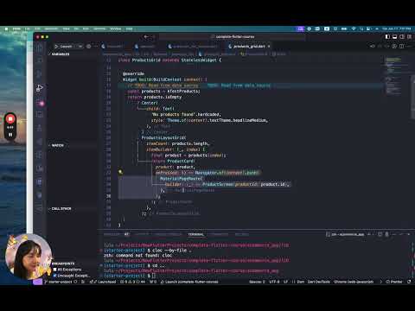Open the launch.json gear icon

(89, 47)
